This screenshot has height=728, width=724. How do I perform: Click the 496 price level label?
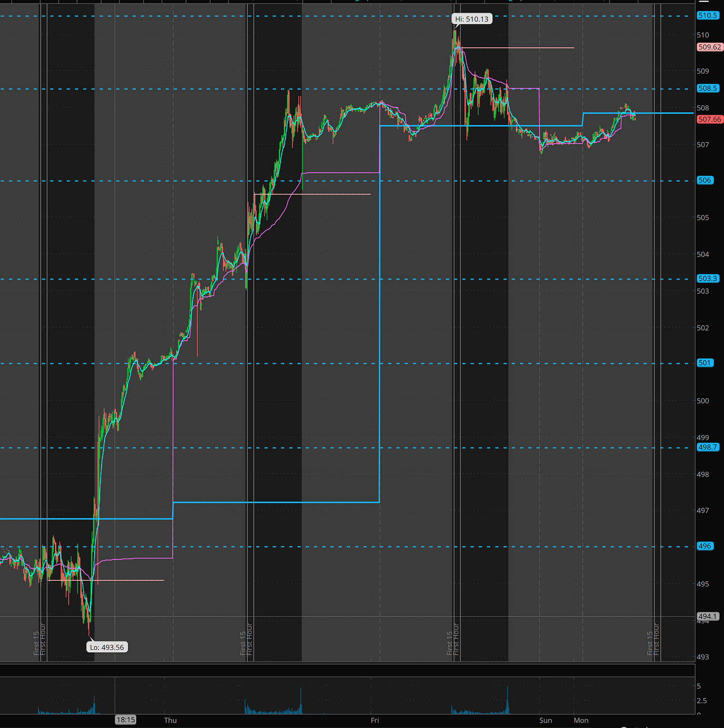pyautogui.click(x=705, y=546)
